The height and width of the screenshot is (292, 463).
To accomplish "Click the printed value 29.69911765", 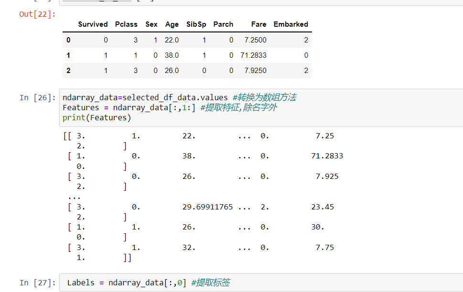I will 207,207.
